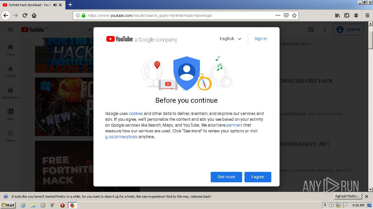Show site information icon in address bar
The width and height of the screenshot is (373, 209).
click(x=78, y=15)
